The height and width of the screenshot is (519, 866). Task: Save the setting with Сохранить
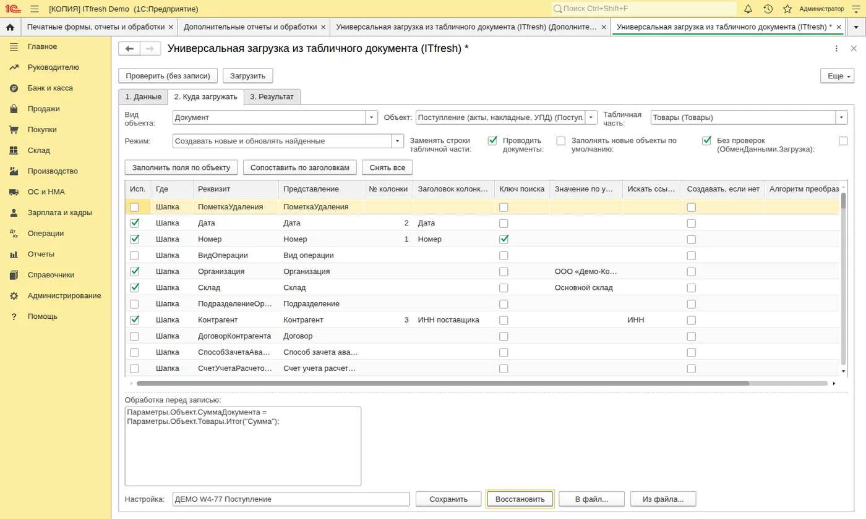(x=449, y=499)
